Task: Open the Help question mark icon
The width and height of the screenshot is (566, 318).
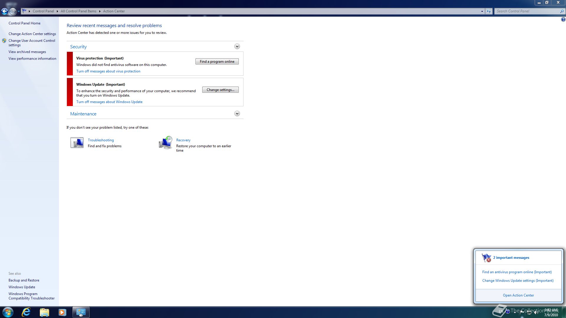Action: [563, 19]
